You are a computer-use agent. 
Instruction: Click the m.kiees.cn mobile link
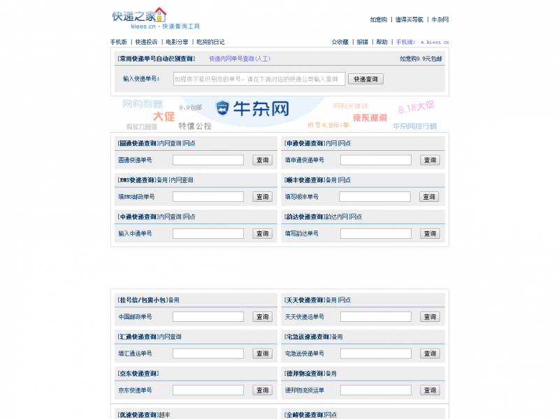[435, 42]
